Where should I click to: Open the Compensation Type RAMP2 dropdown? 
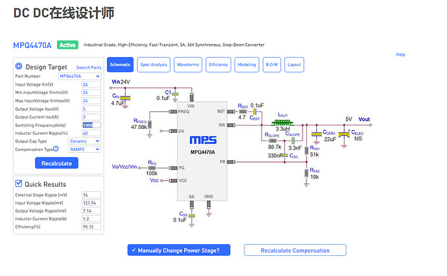85,150
